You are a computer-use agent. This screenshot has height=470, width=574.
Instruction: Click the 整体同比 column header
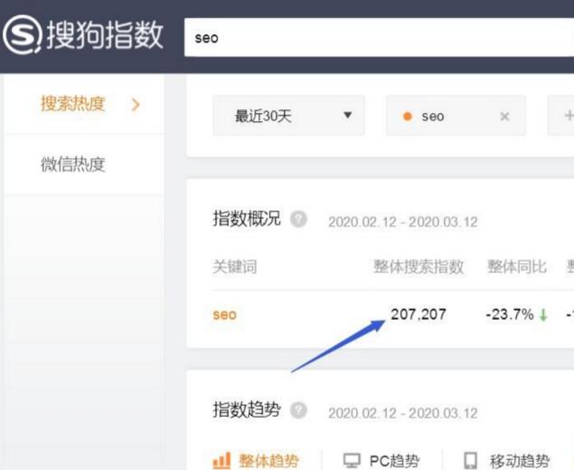click(x=516, y=267)
